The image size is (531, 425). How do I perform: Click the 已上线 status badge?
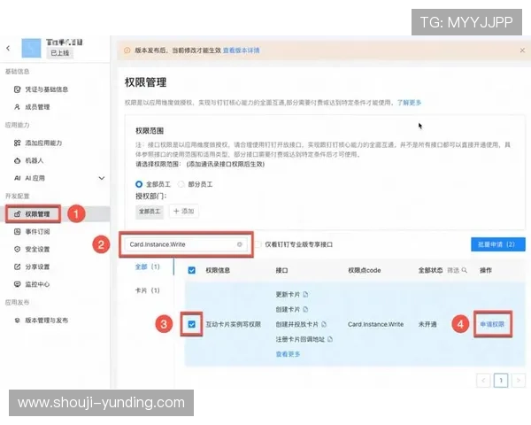point(60,53)
